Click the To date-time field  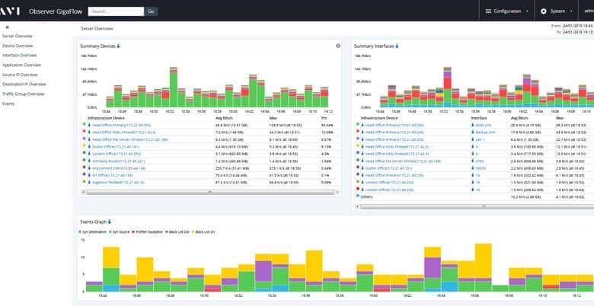pyautogui.click(x=578, y=32)
